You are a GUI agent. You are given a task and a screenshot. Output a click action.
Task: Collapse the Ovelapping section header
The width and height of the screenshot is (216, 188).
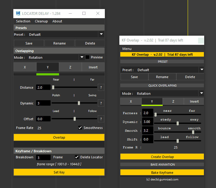point(59,51)
